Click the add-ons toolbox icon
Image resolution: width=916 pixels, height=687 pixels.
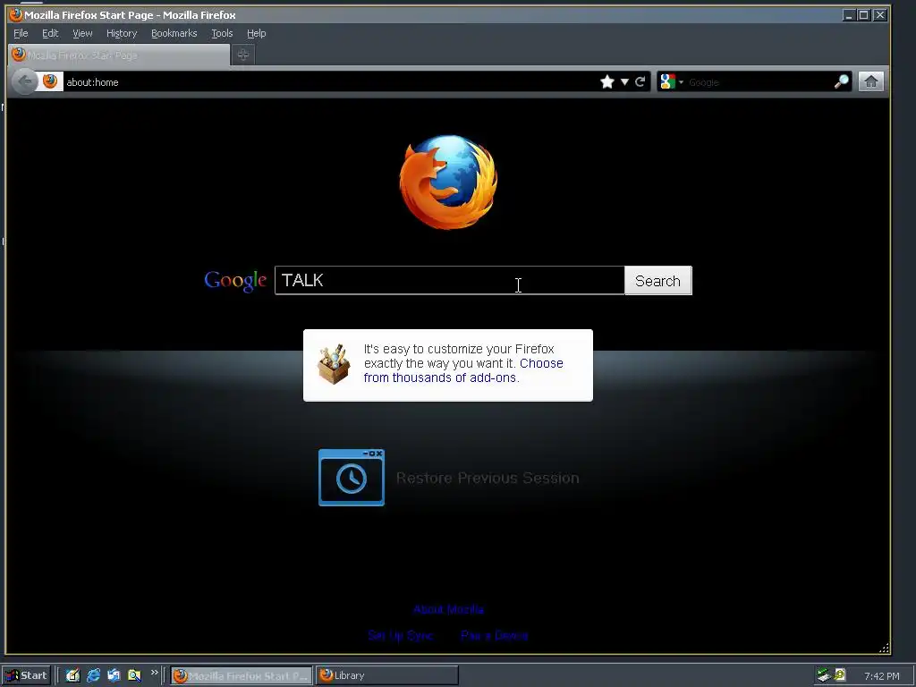(x=334, y=364)
